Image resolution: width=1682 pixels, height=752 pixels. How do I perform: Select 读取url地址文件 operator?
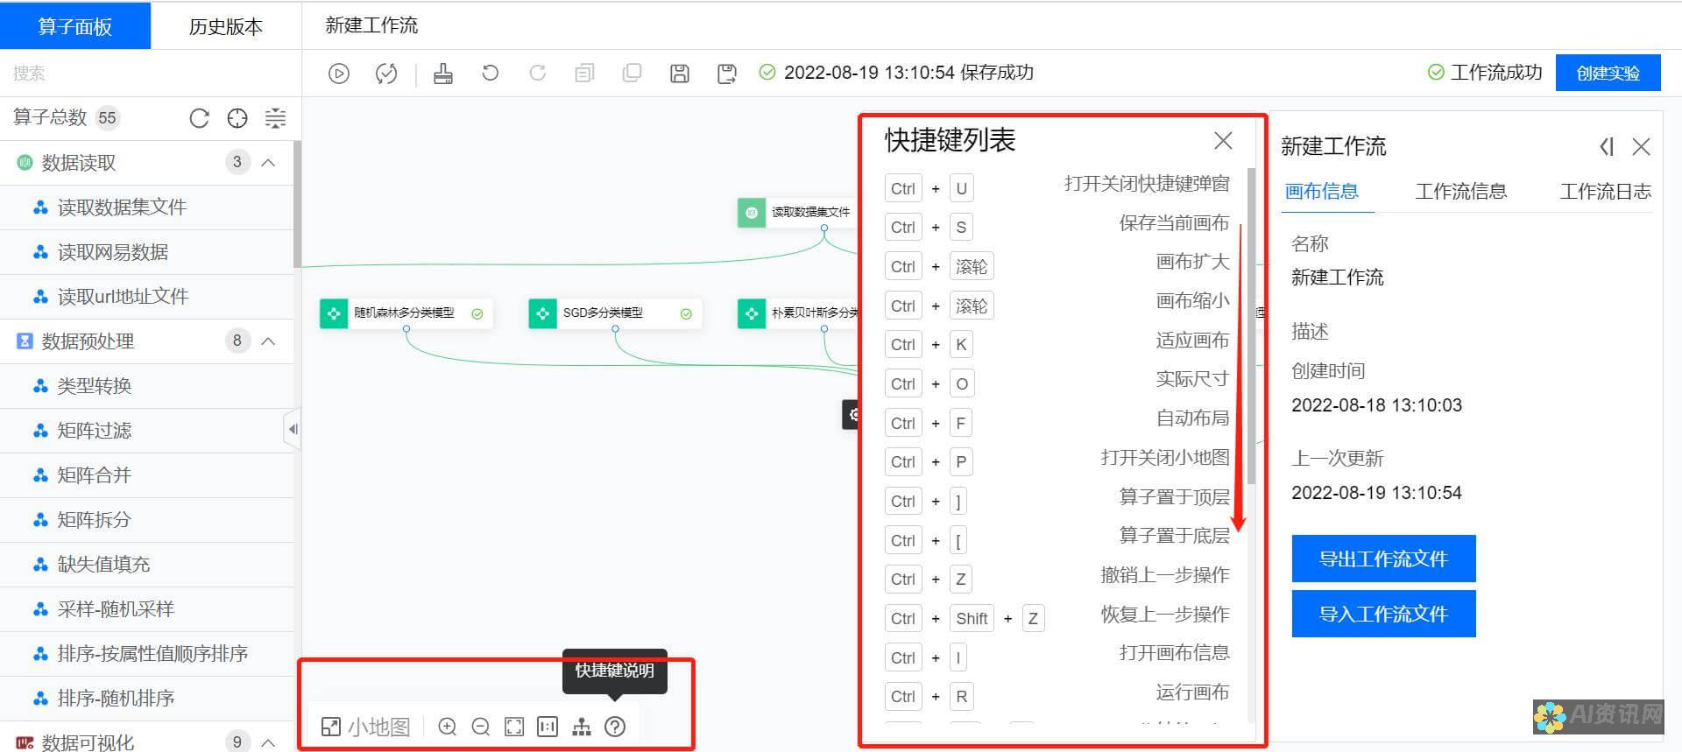(x=146, y=297)
